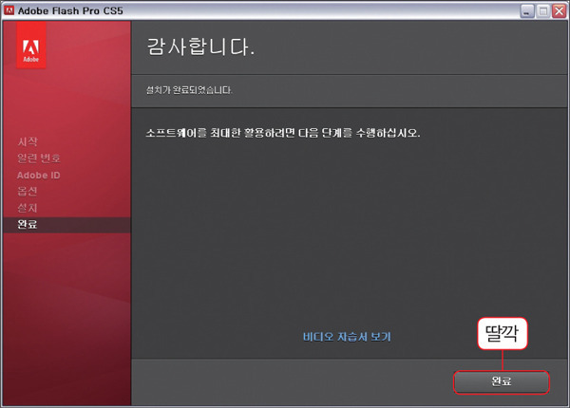Select the highlighted 완료 step in the sidebar
Viewport: 570px width, 408px height.
click(66, 225)
